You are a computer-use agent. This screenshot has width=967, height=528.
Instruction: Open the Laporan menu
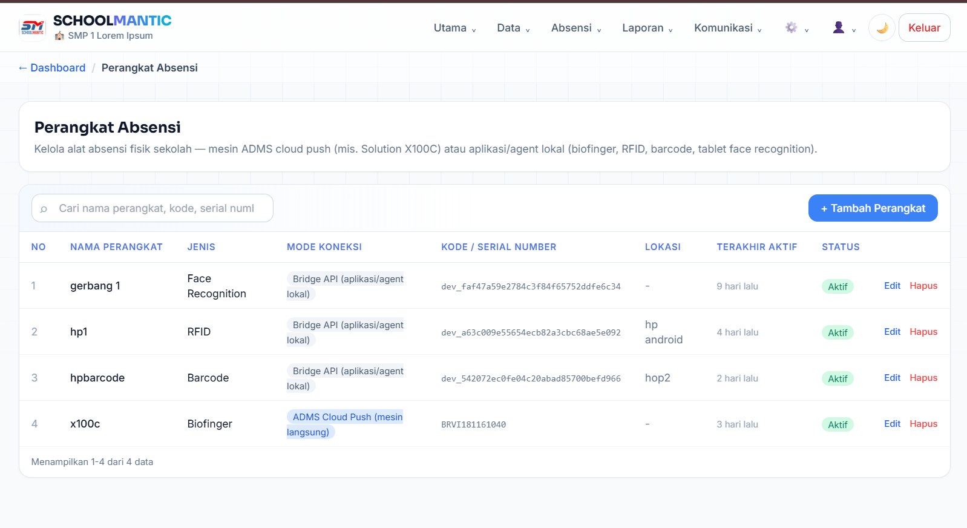(647, 28)
